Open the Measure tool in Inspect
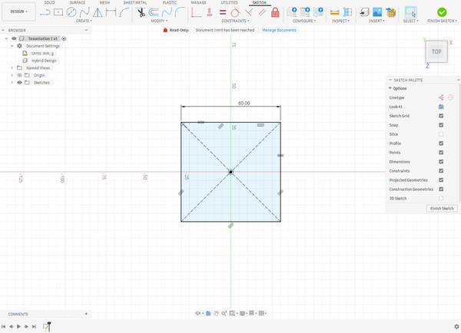This screenshot has width=461, height=333. click(x=334, y=12)
